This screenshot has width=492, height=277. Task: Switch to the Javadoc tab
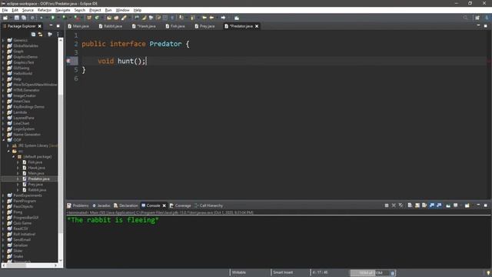101,205
